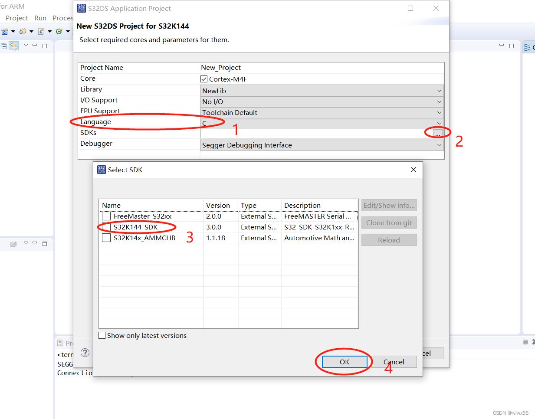Minimize the editor area on the right
Image resolution: width=535 pixels, height=419 pixels.
click(x=502, y=45)
